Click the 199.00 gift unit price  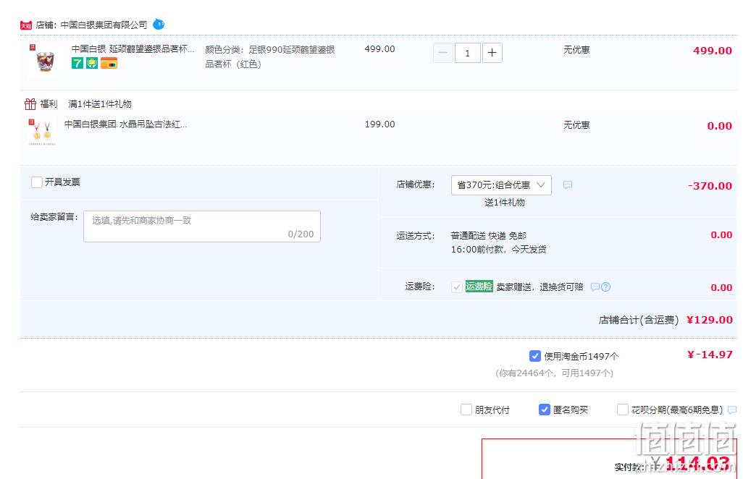[379, 124]
